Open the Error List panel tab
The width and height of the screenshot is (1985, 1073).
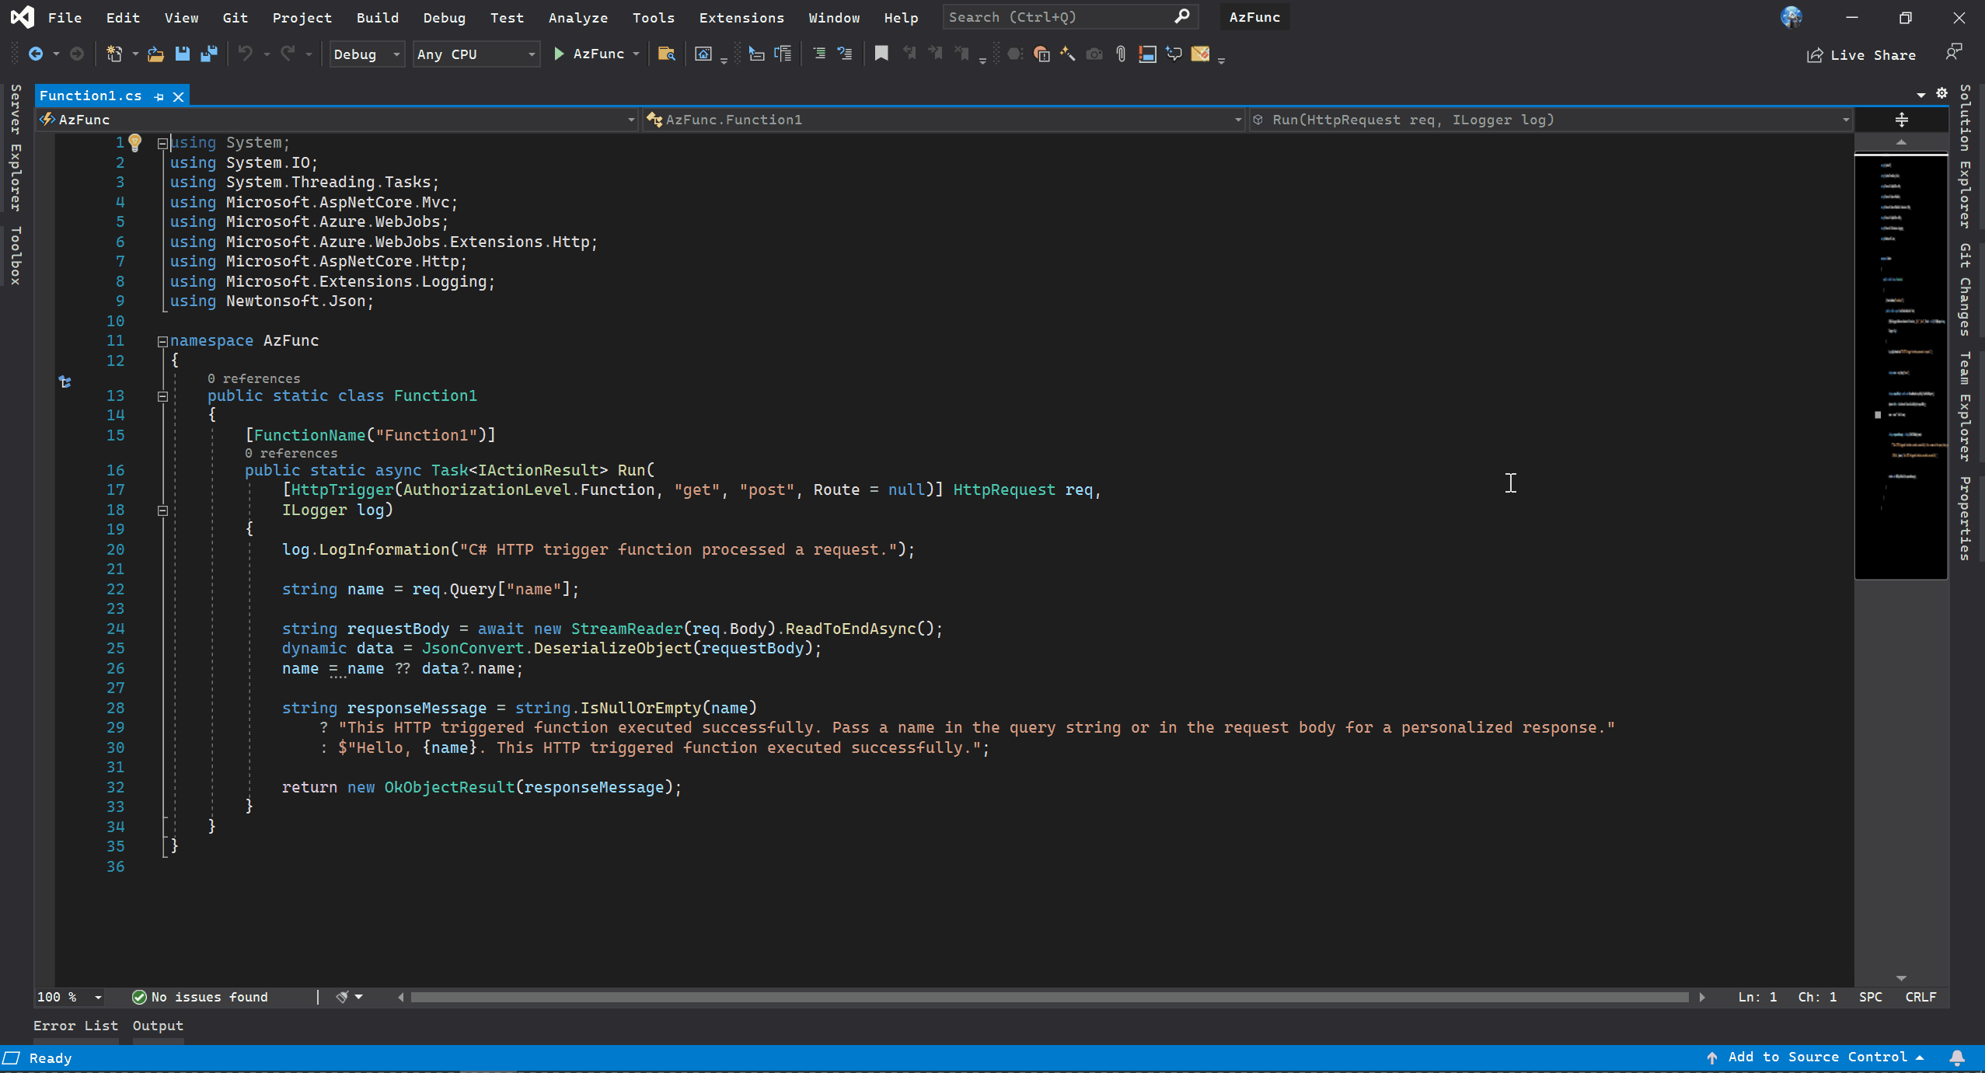point(75,1026)
